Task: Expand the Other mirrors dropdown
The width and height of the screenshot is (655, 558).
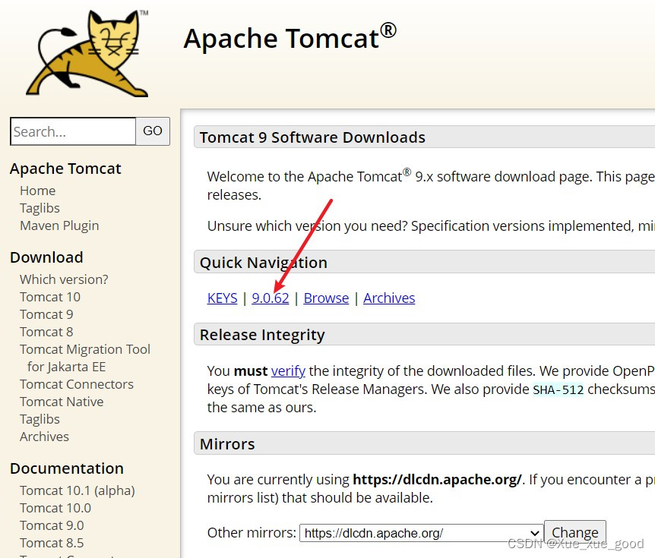Action: (421, 533)
